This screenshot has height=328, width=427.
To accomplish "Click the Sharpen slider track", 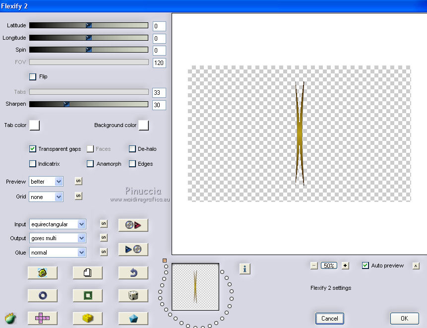I will tap(89, 104).
